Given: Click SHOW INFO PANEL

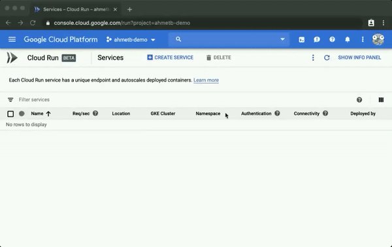Looking at the screenshot, I should click(359, 58).
